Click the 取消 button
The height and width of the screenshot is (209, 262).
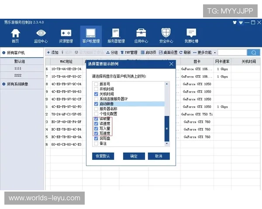pos(159,156)
